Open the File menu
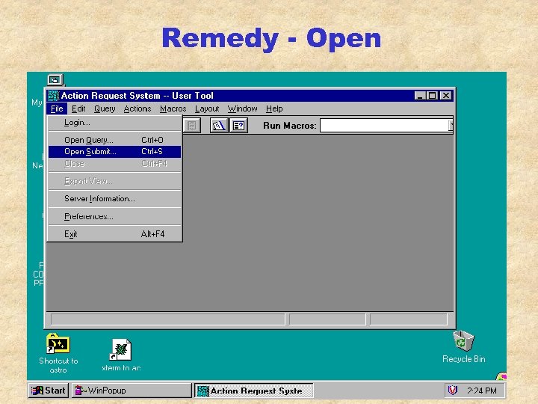The height and width of the screenshot is (404, 538). (57, 108)
